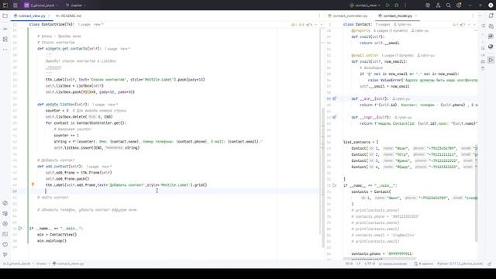Click the '7 usages' hint beside class Contact
This screenshot has width=496, height=279.
click(x=383, y=24)
